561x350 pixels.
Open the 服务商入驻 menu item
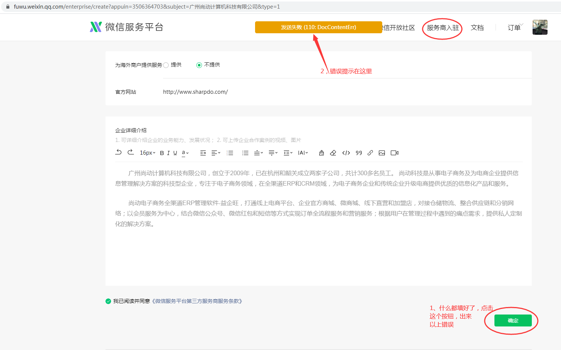(443, 28)
